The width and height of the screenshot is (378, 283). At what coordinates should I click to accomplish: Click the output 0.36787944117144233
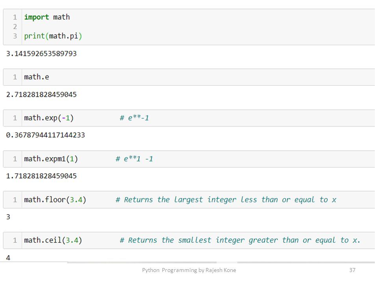coord(46,135)
